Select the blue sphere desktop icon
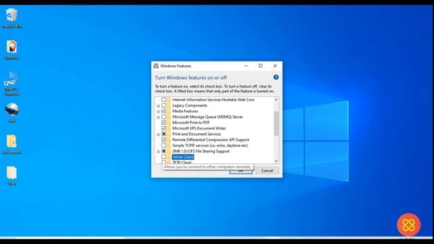This screenshot has height=244, width=434. [x=12, y=113]
